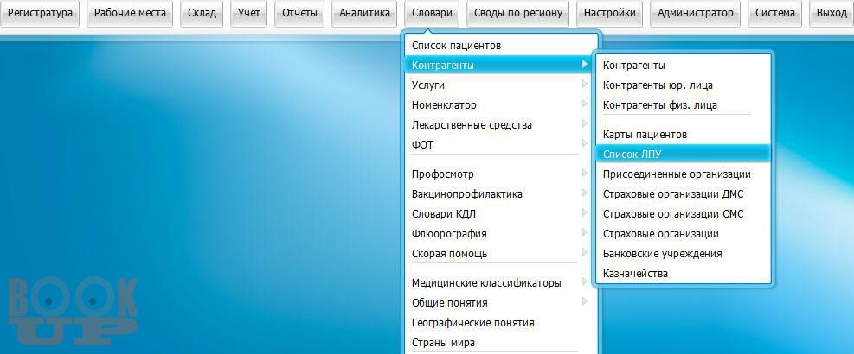Click the Склад menu button
Image resolution: width=854 pixels, height=354 pixels.
coord(202,13)
